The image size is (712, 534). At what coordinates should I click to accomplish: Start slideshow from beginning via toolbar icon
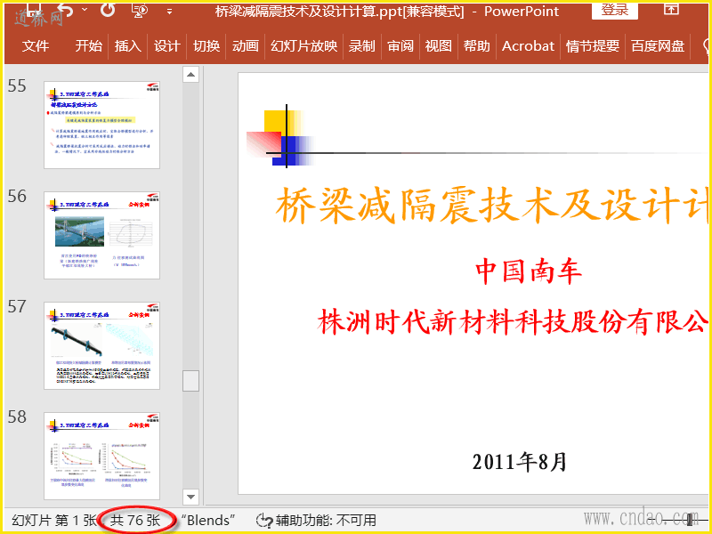[x=141, y=10]
